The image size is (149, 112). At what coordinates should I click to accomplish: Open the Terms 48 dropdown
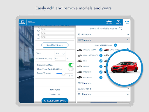(x=60, y=53)
